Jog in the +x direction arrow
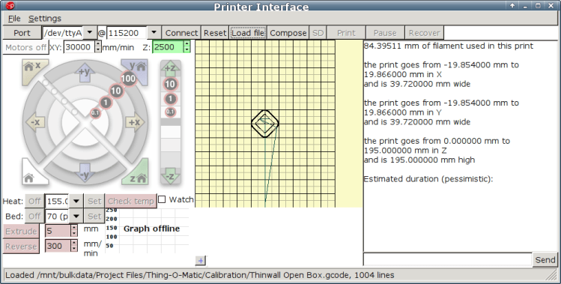Viewport: 561px width, 284px height. tap(135, 122)
